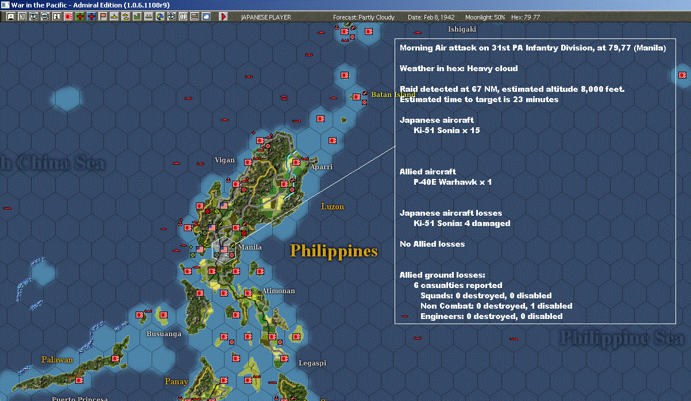The width and height of the screenshot is (691, 401).
Task: Open the globe toolbar icon
Action: coord(160,17)
